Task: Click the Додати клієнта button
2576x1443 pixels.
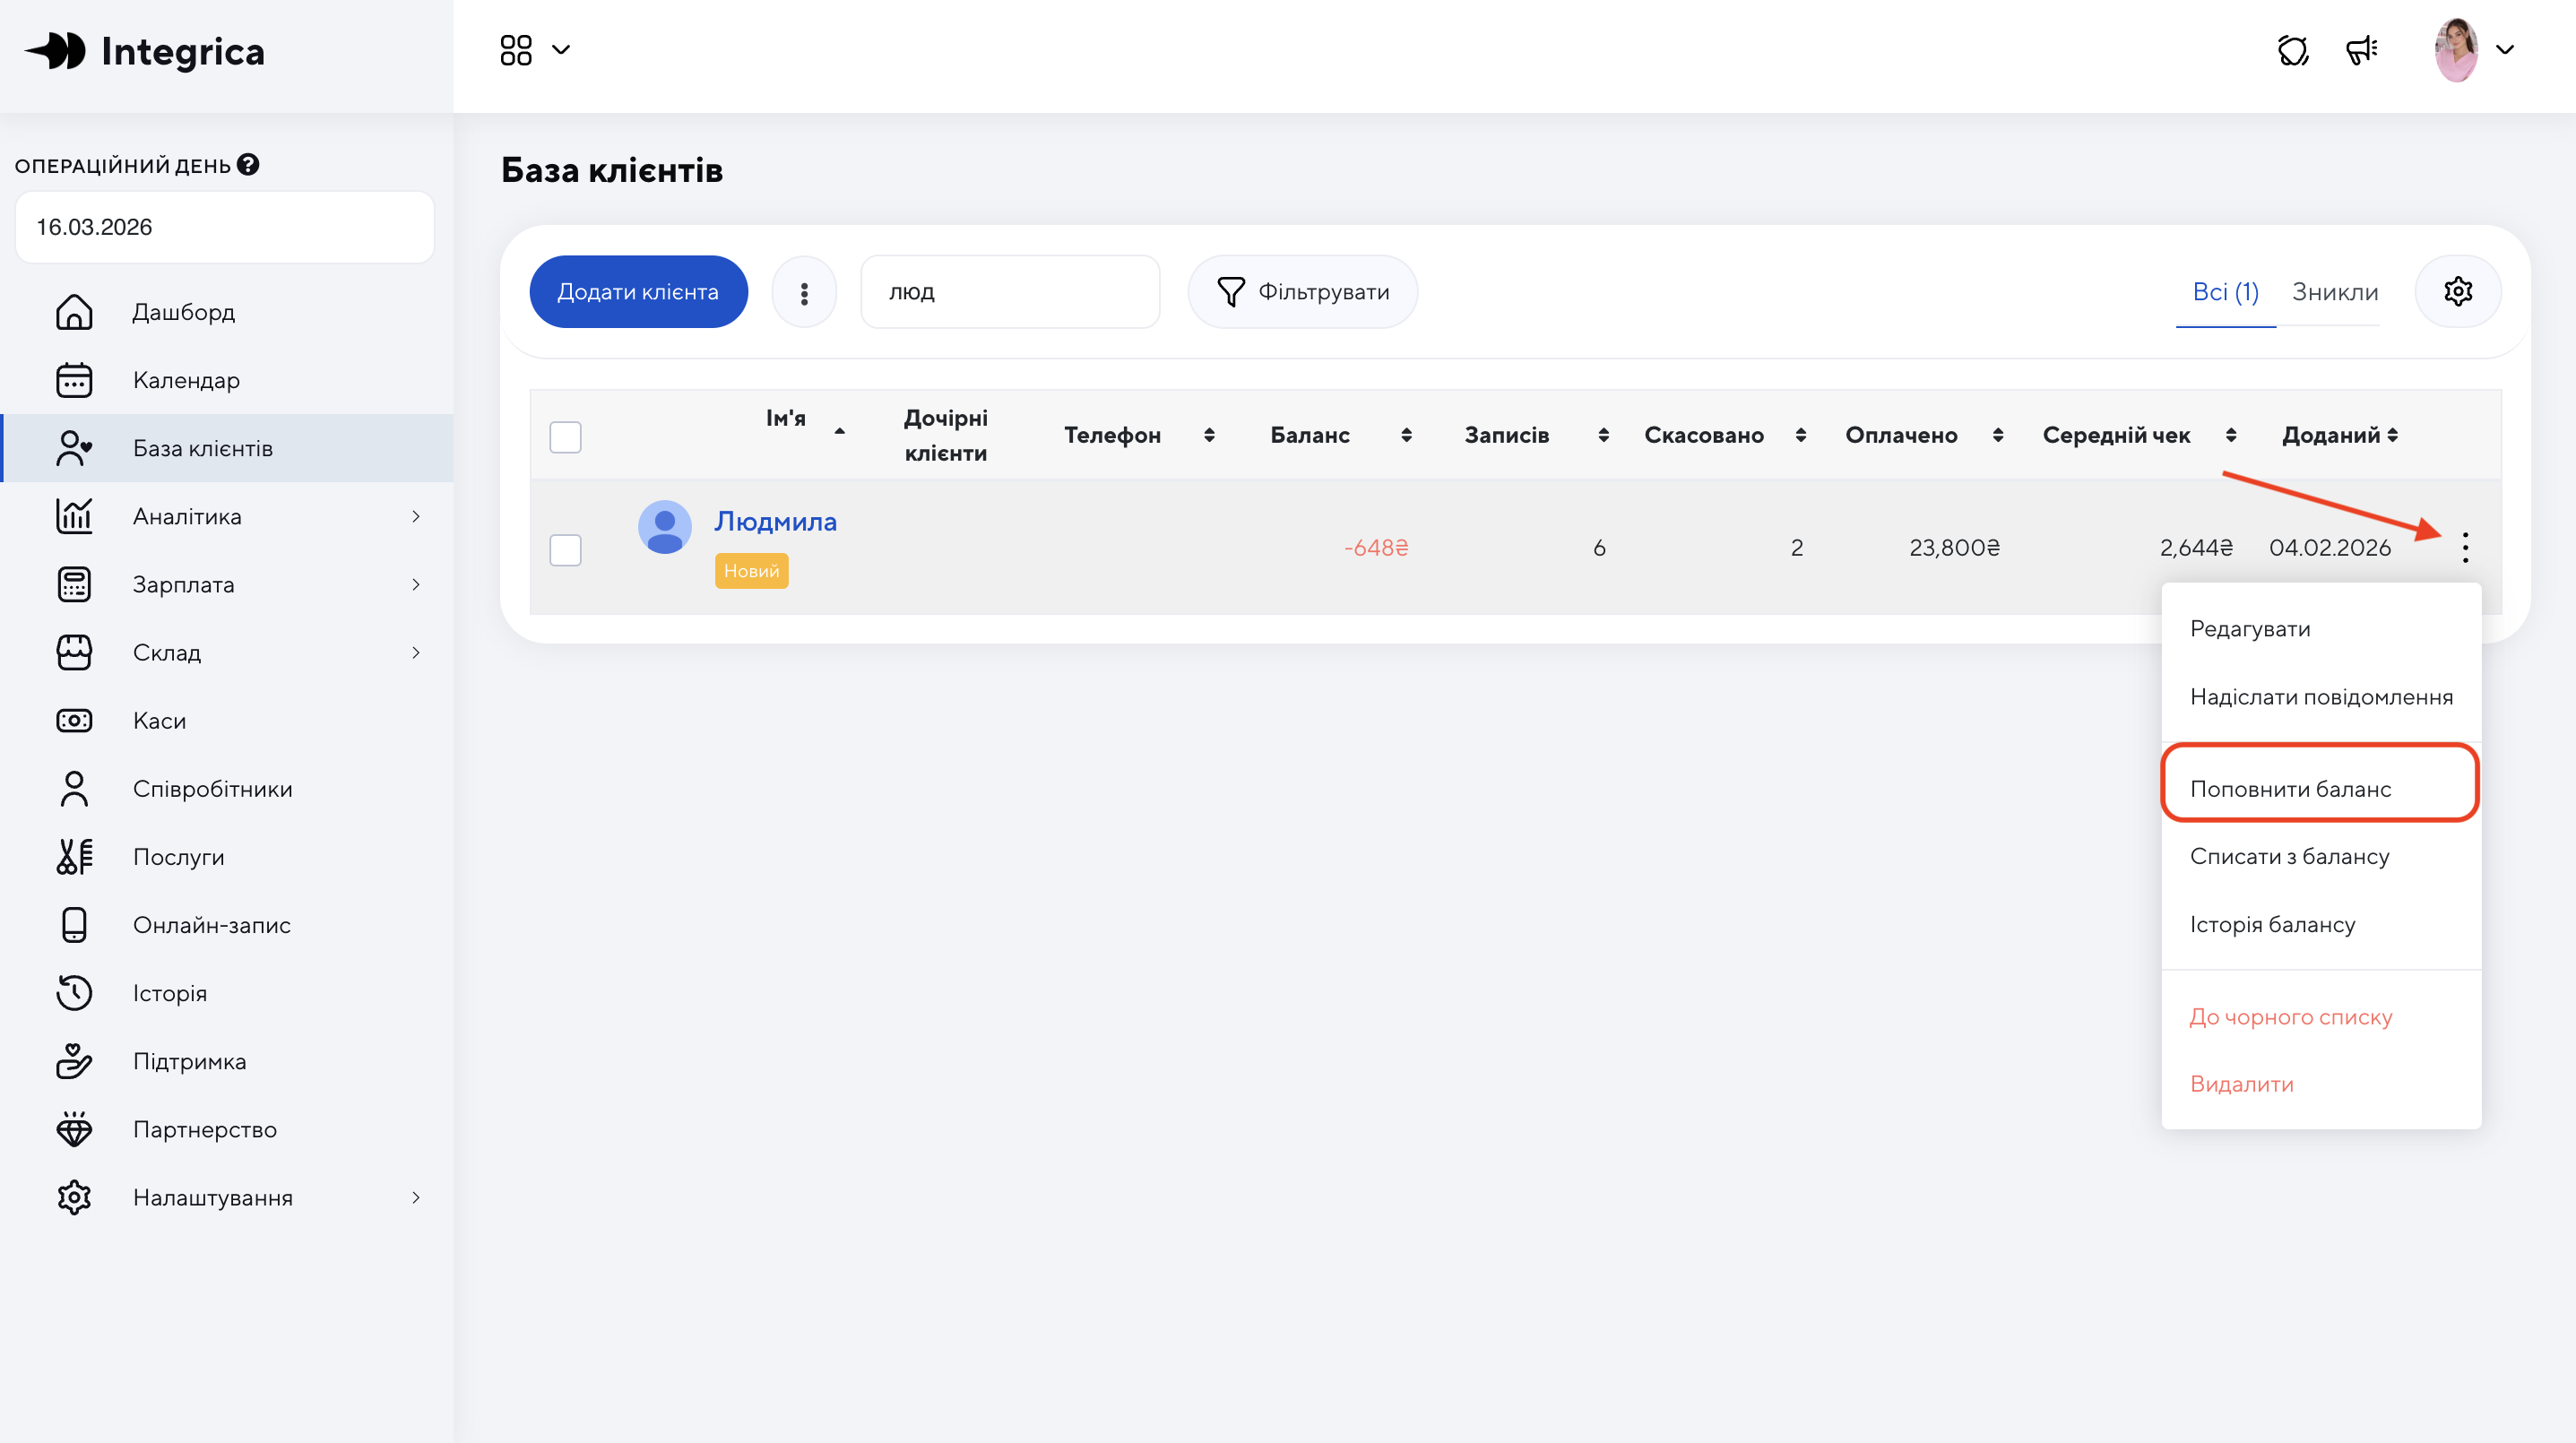Action: [638, 292]
